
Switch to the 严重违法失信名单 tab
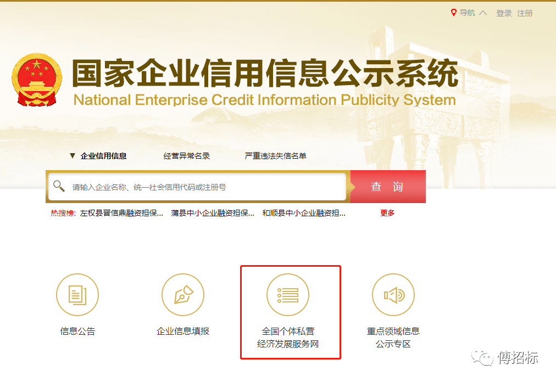click(275, 156)
